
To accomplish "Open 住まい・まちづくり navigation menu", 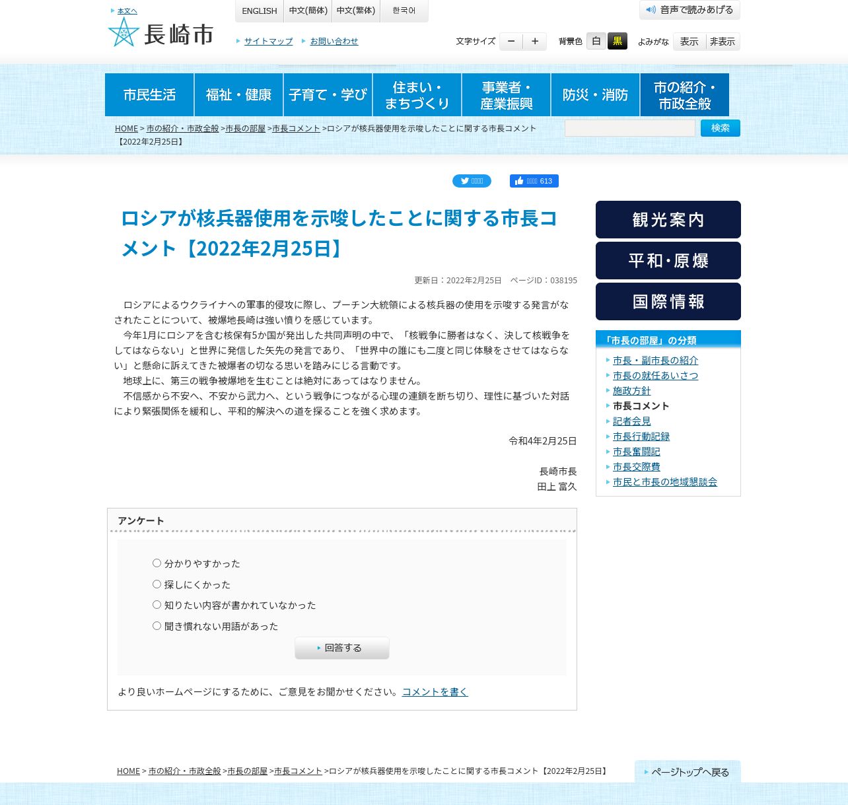I will pyautogui.click(x=417, y=94).
